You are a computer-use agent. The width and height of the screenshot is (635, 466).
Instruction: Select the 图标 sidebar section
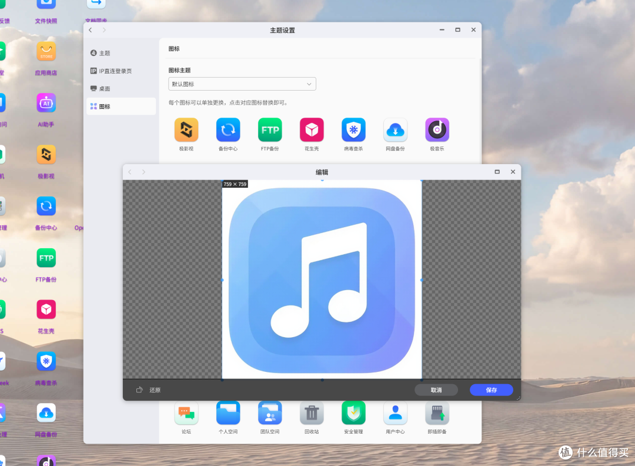coord(121,106)
